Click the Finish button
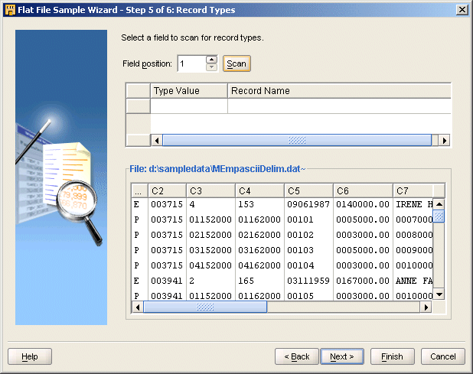 pyautogui.click(x=392, y=357)
